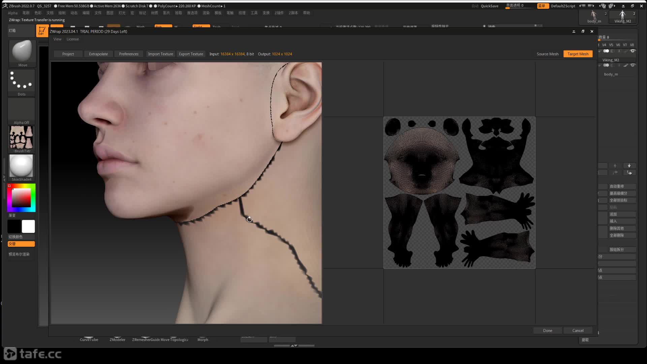Screen dimensions: 647x364
Task: Open the Z插件 plugin menu
Action: pyautogui.click(x=279, y=13)
